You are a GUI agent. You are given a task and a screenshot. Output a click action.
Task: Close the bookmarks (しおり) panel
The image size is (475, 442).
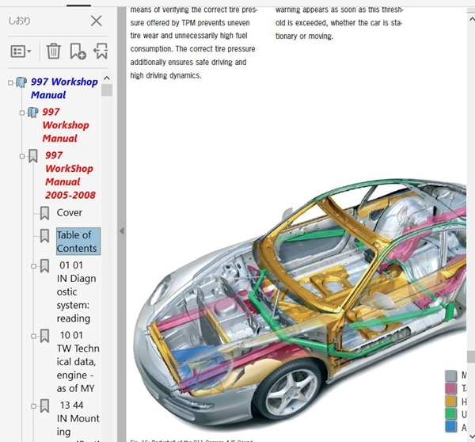pos(97,21)
